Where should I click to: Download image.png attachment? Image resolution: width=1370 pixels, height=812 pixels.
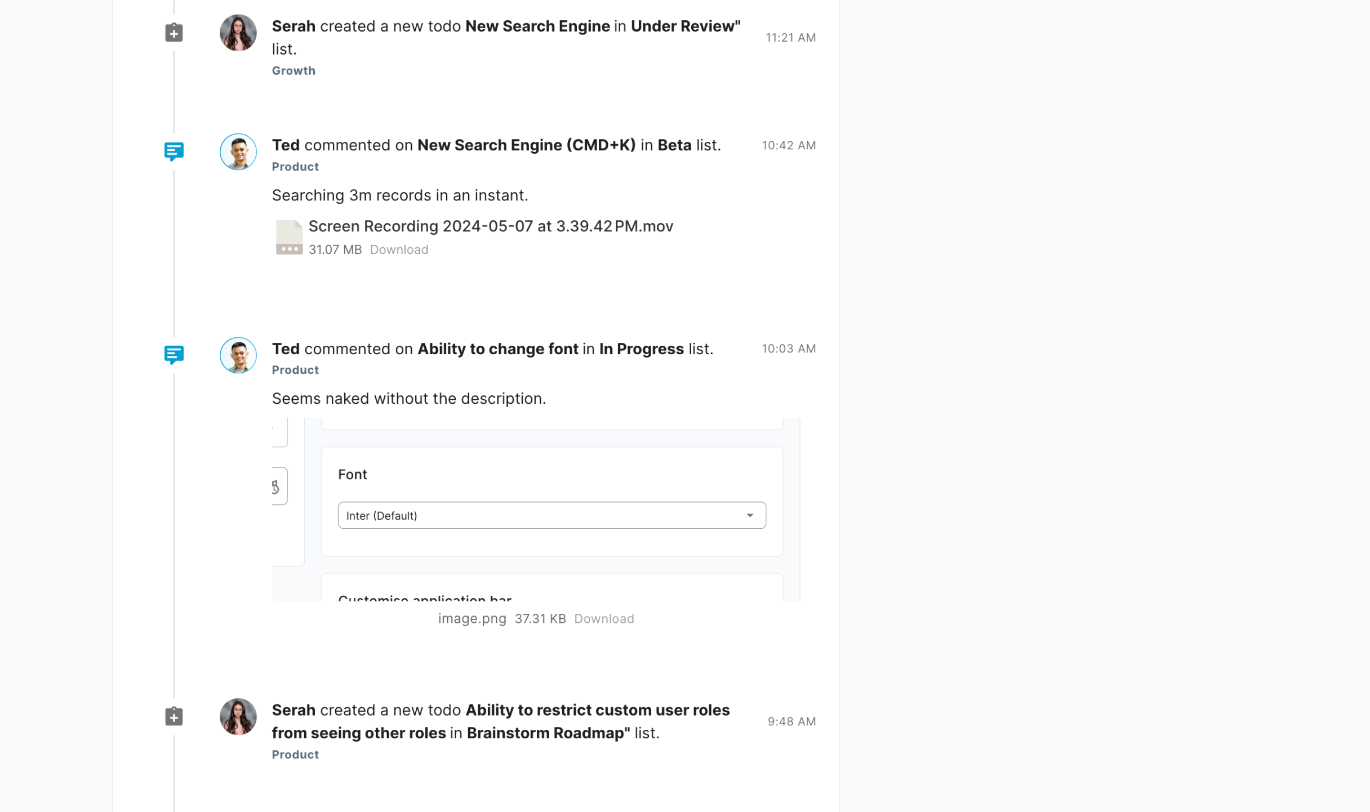tap(604, 619)
